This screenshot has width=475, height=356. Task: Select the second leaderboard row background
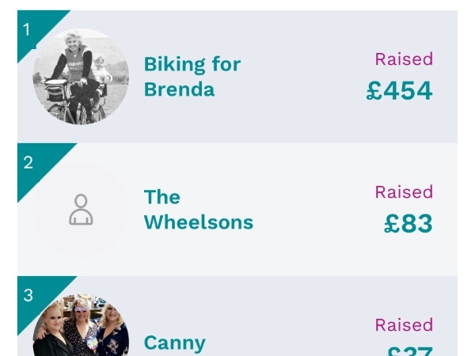coord(237,210)
